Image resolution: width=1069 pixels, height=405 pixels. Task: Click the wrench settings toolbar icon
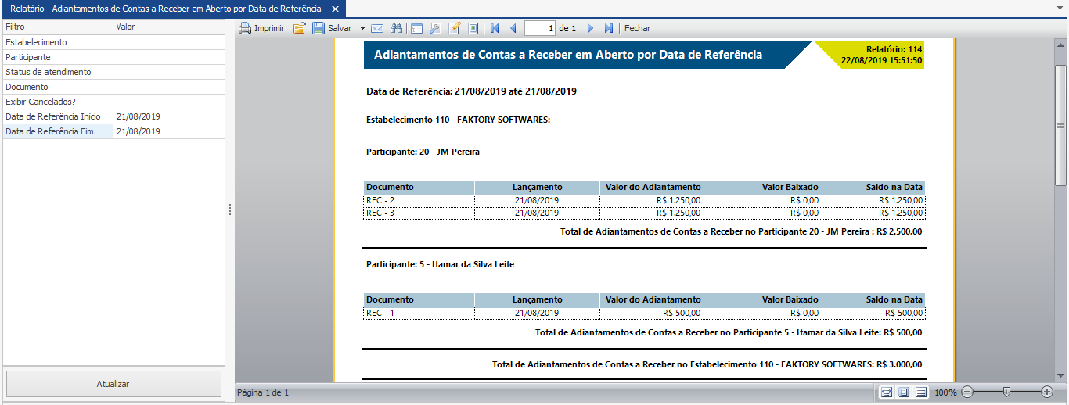pyautogui.click(x=435, y=28)
